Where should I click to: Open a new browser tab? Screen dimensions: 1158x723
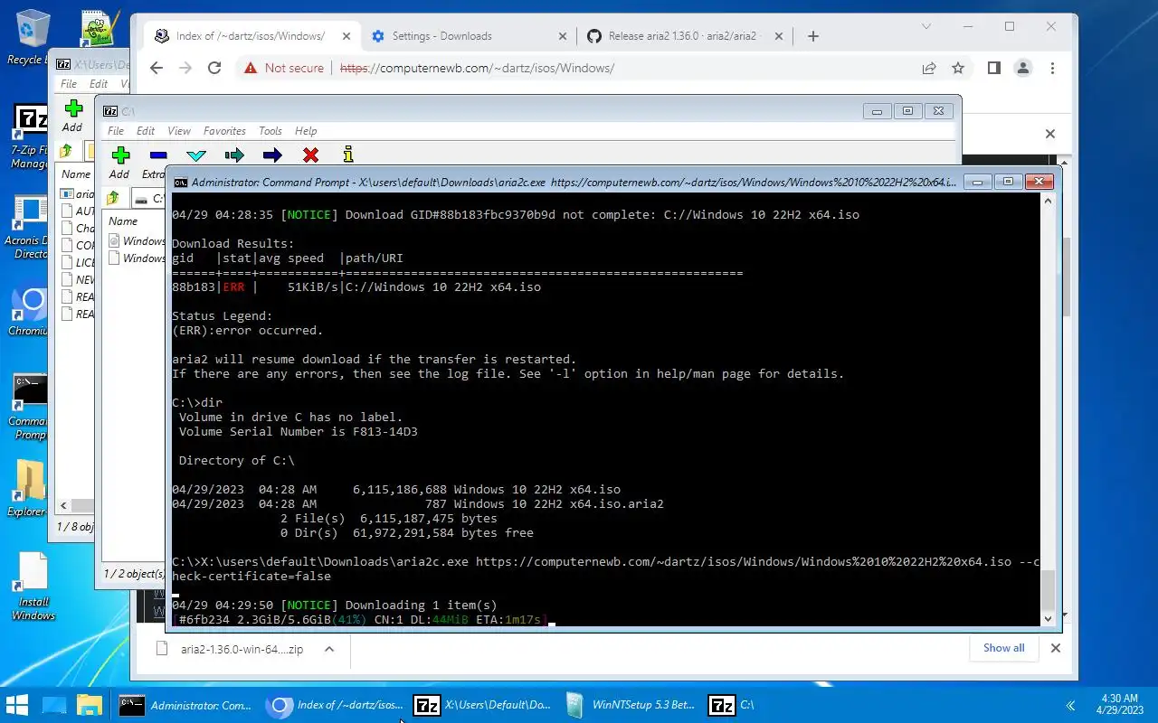point(812,36)
